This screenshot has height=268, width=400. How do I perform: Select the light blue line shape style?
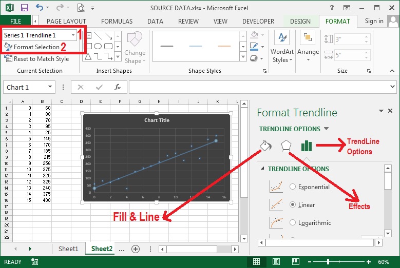[x=196, y=46]
